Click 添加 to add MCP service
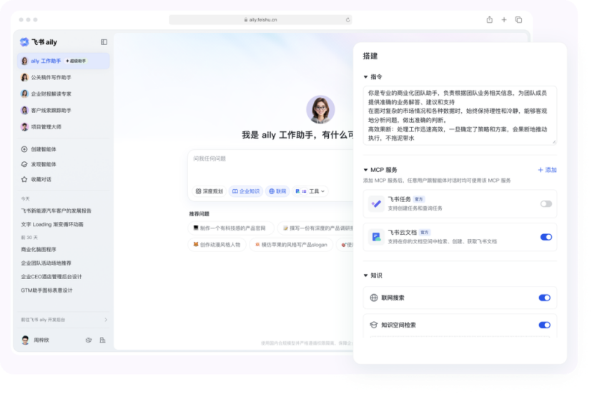This screenshot has width=592, height=394. 547,170
